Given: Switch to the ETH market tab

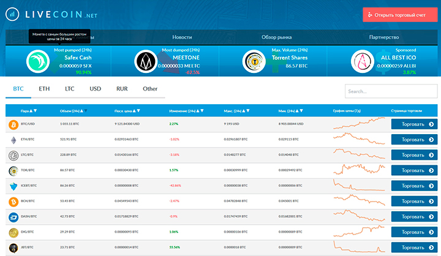Looking at the screenshot, I should pos(44,89).
